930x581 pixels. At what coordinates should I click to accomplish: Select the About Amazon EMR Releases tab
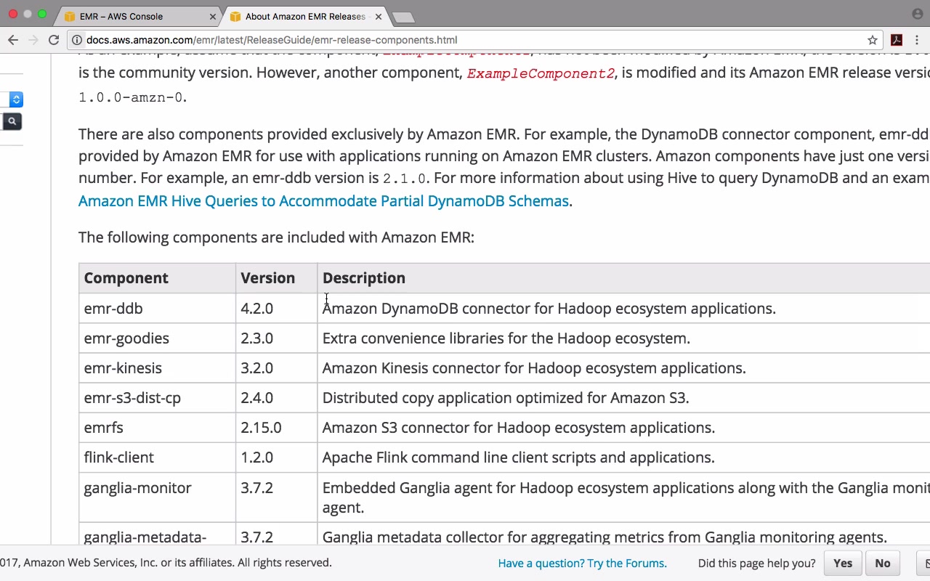point(305,16)
